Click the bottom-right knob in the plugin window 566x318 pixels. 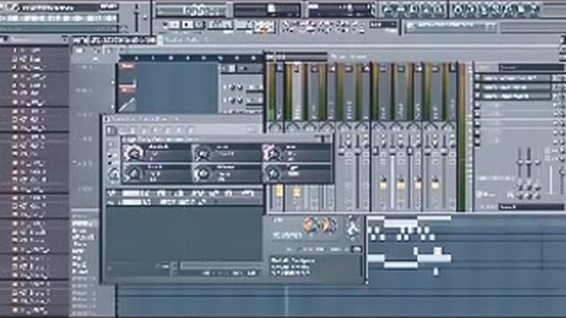(272, 174)
